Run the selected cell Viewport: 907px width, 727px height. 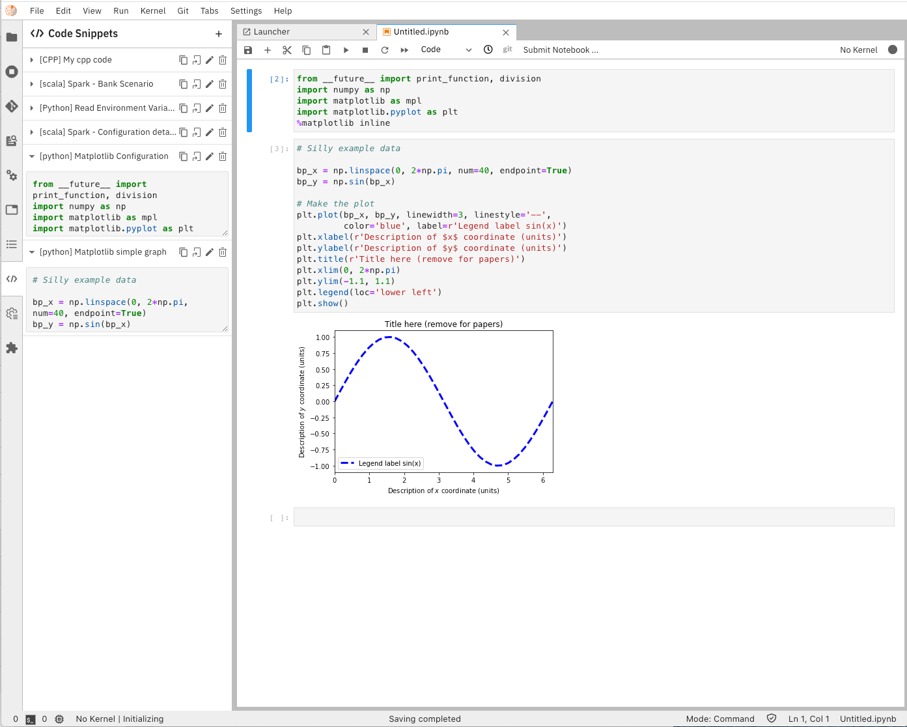[346, 50]
